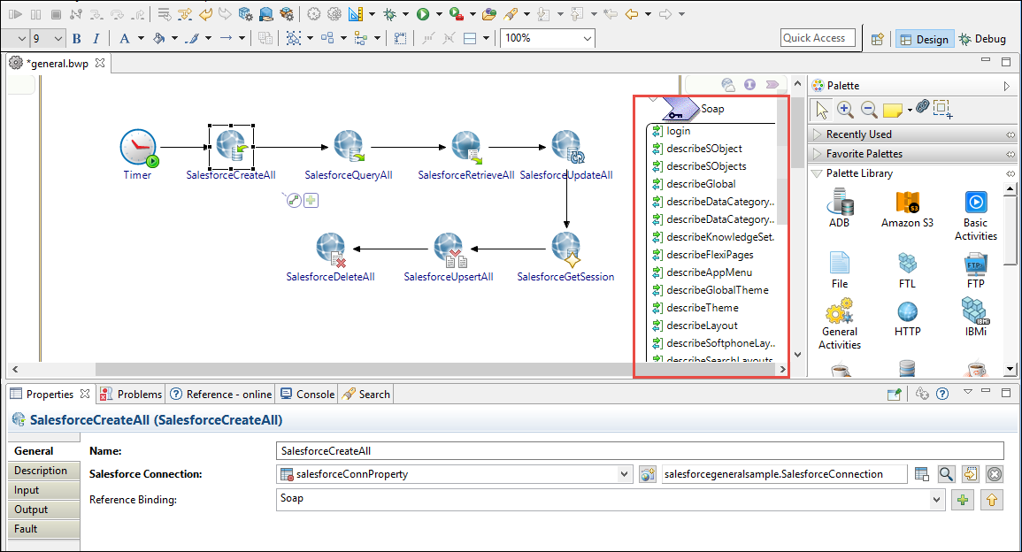Select the SalesforceQueryAll activity
1022x552 pixels.
(x=349, y=147)
